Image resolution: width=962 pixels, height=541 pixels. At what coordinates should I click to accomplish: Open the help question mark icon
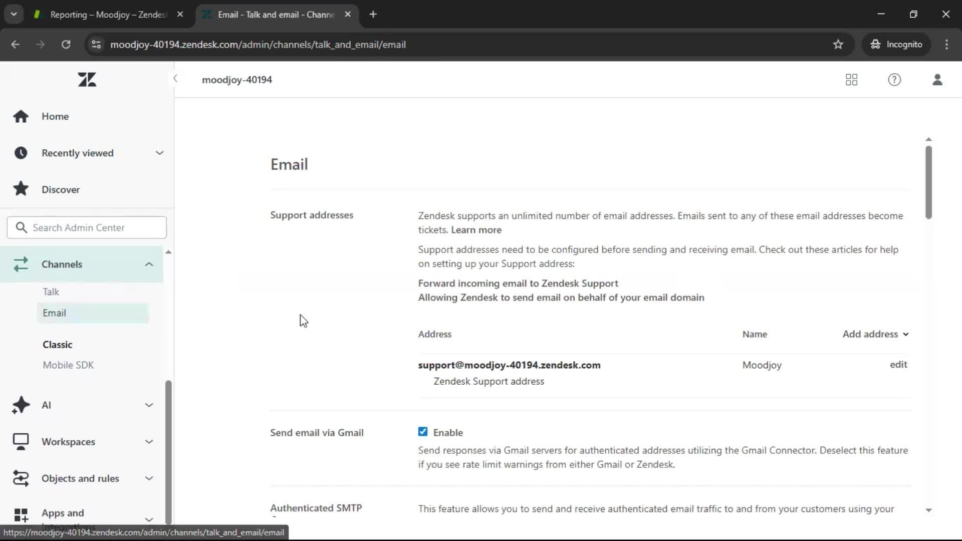894,80
